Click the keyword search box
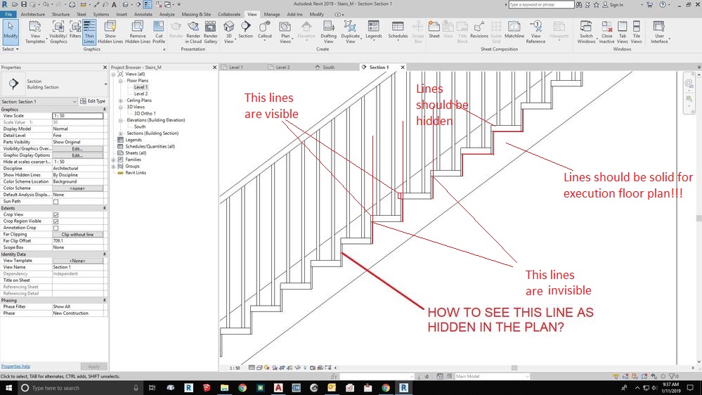This screenshot has width=702, height=395. point(541,4)
